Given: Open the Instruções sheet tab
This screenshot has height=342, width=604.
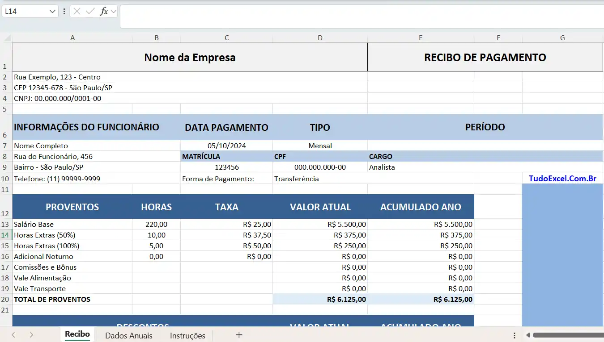Looking at the screenshot, I should point(187,335).
